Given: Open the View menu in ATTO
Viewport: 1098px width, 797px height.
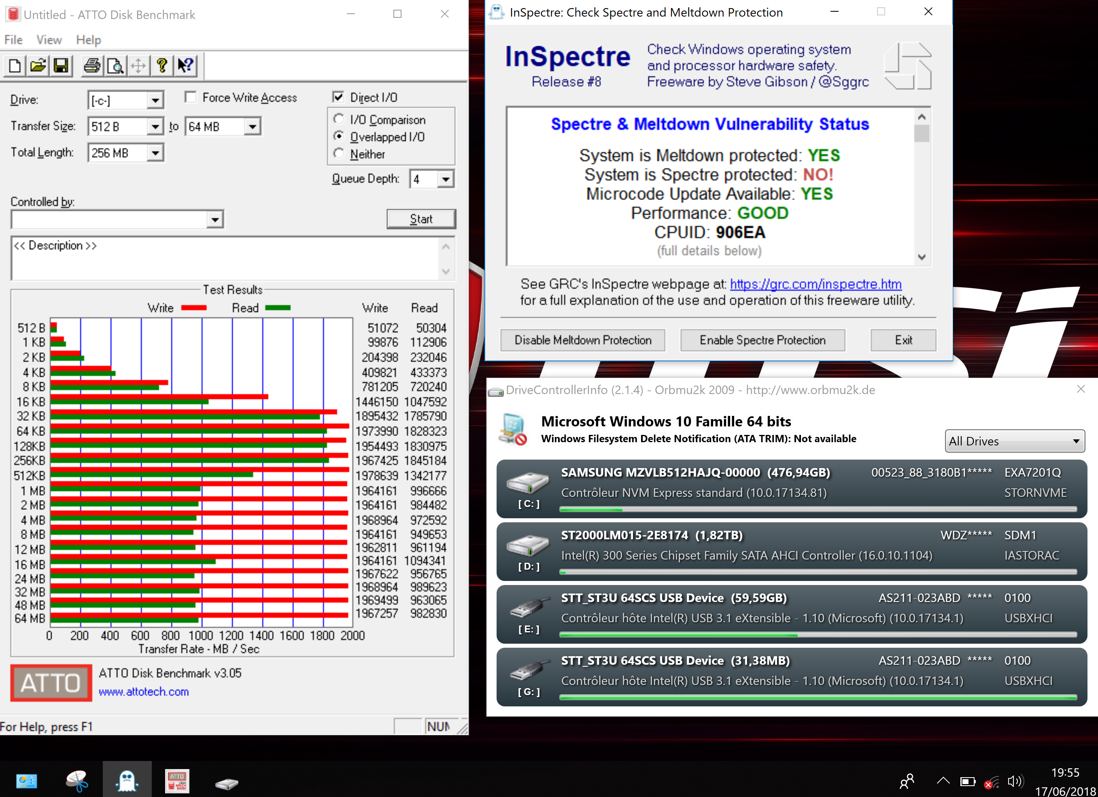Looking at the screenshot, I should click(49, 40).
